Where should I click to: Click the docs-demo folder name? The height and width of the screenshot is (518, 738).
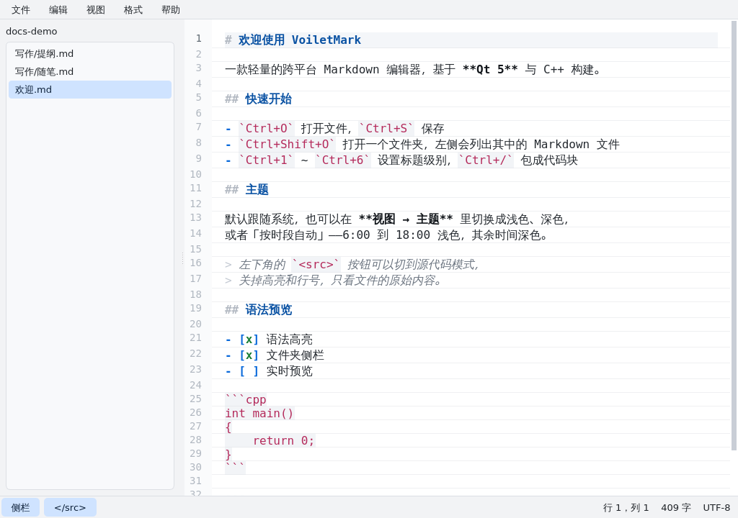32,32
